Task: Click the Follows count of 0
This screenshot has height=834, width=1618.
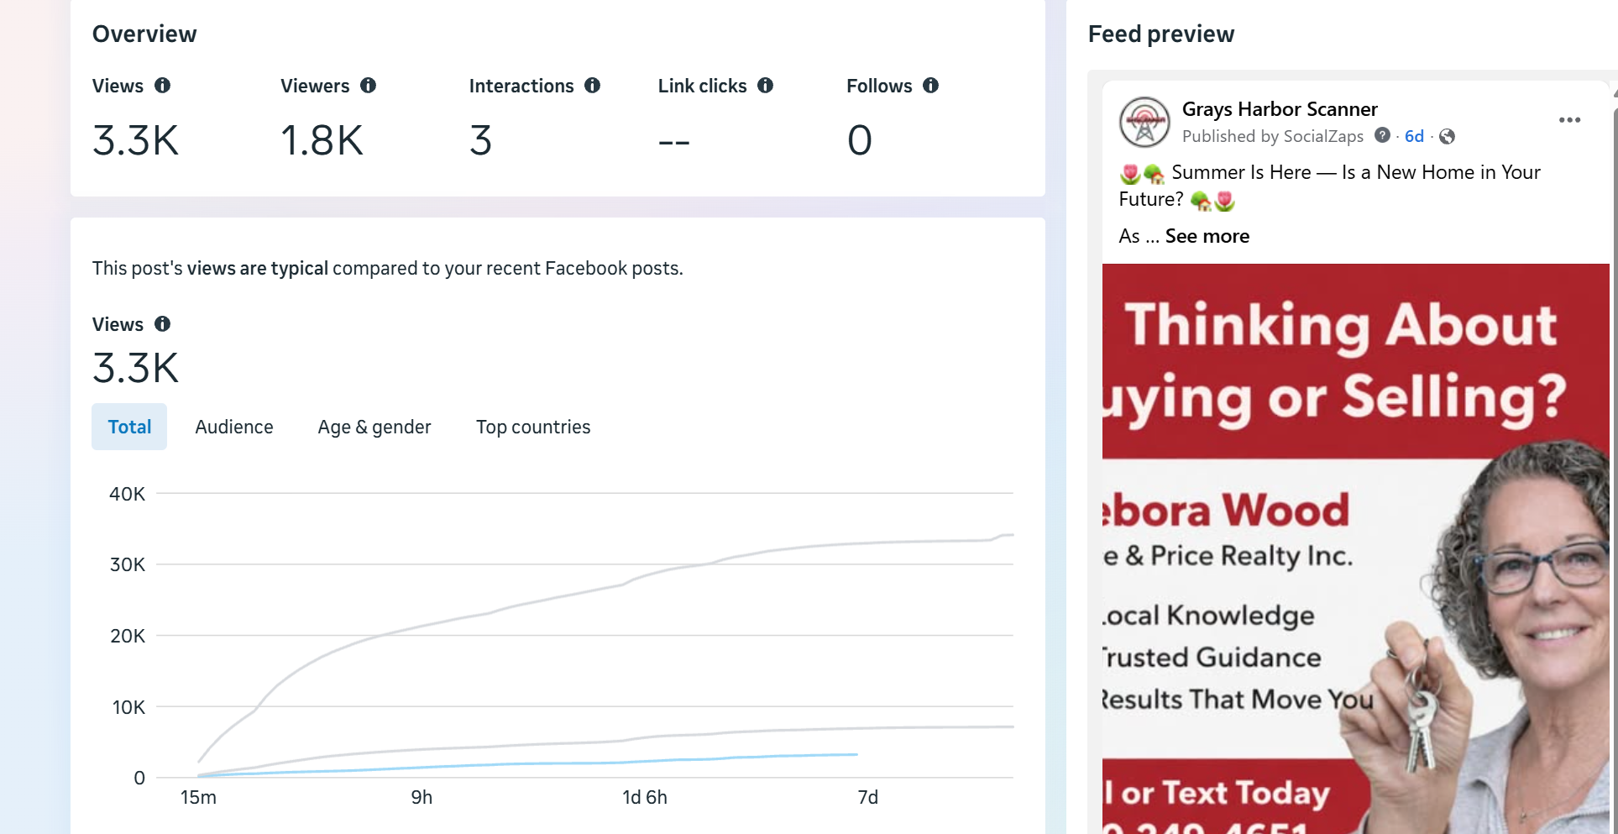Action: pos(860,140)
